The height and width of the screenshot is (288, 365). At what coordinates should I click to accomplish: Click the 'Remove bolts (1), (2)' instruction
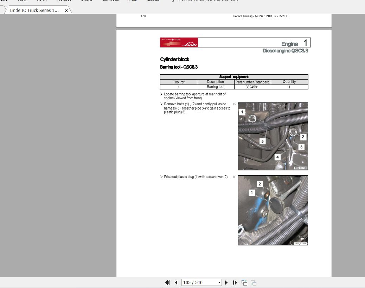[197, 108]
